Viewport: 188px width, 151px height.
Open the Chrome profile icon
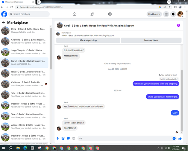(x=180, y=7)
